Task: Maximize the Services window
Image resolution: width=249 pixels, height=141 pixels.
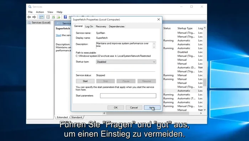Action: 192,7
